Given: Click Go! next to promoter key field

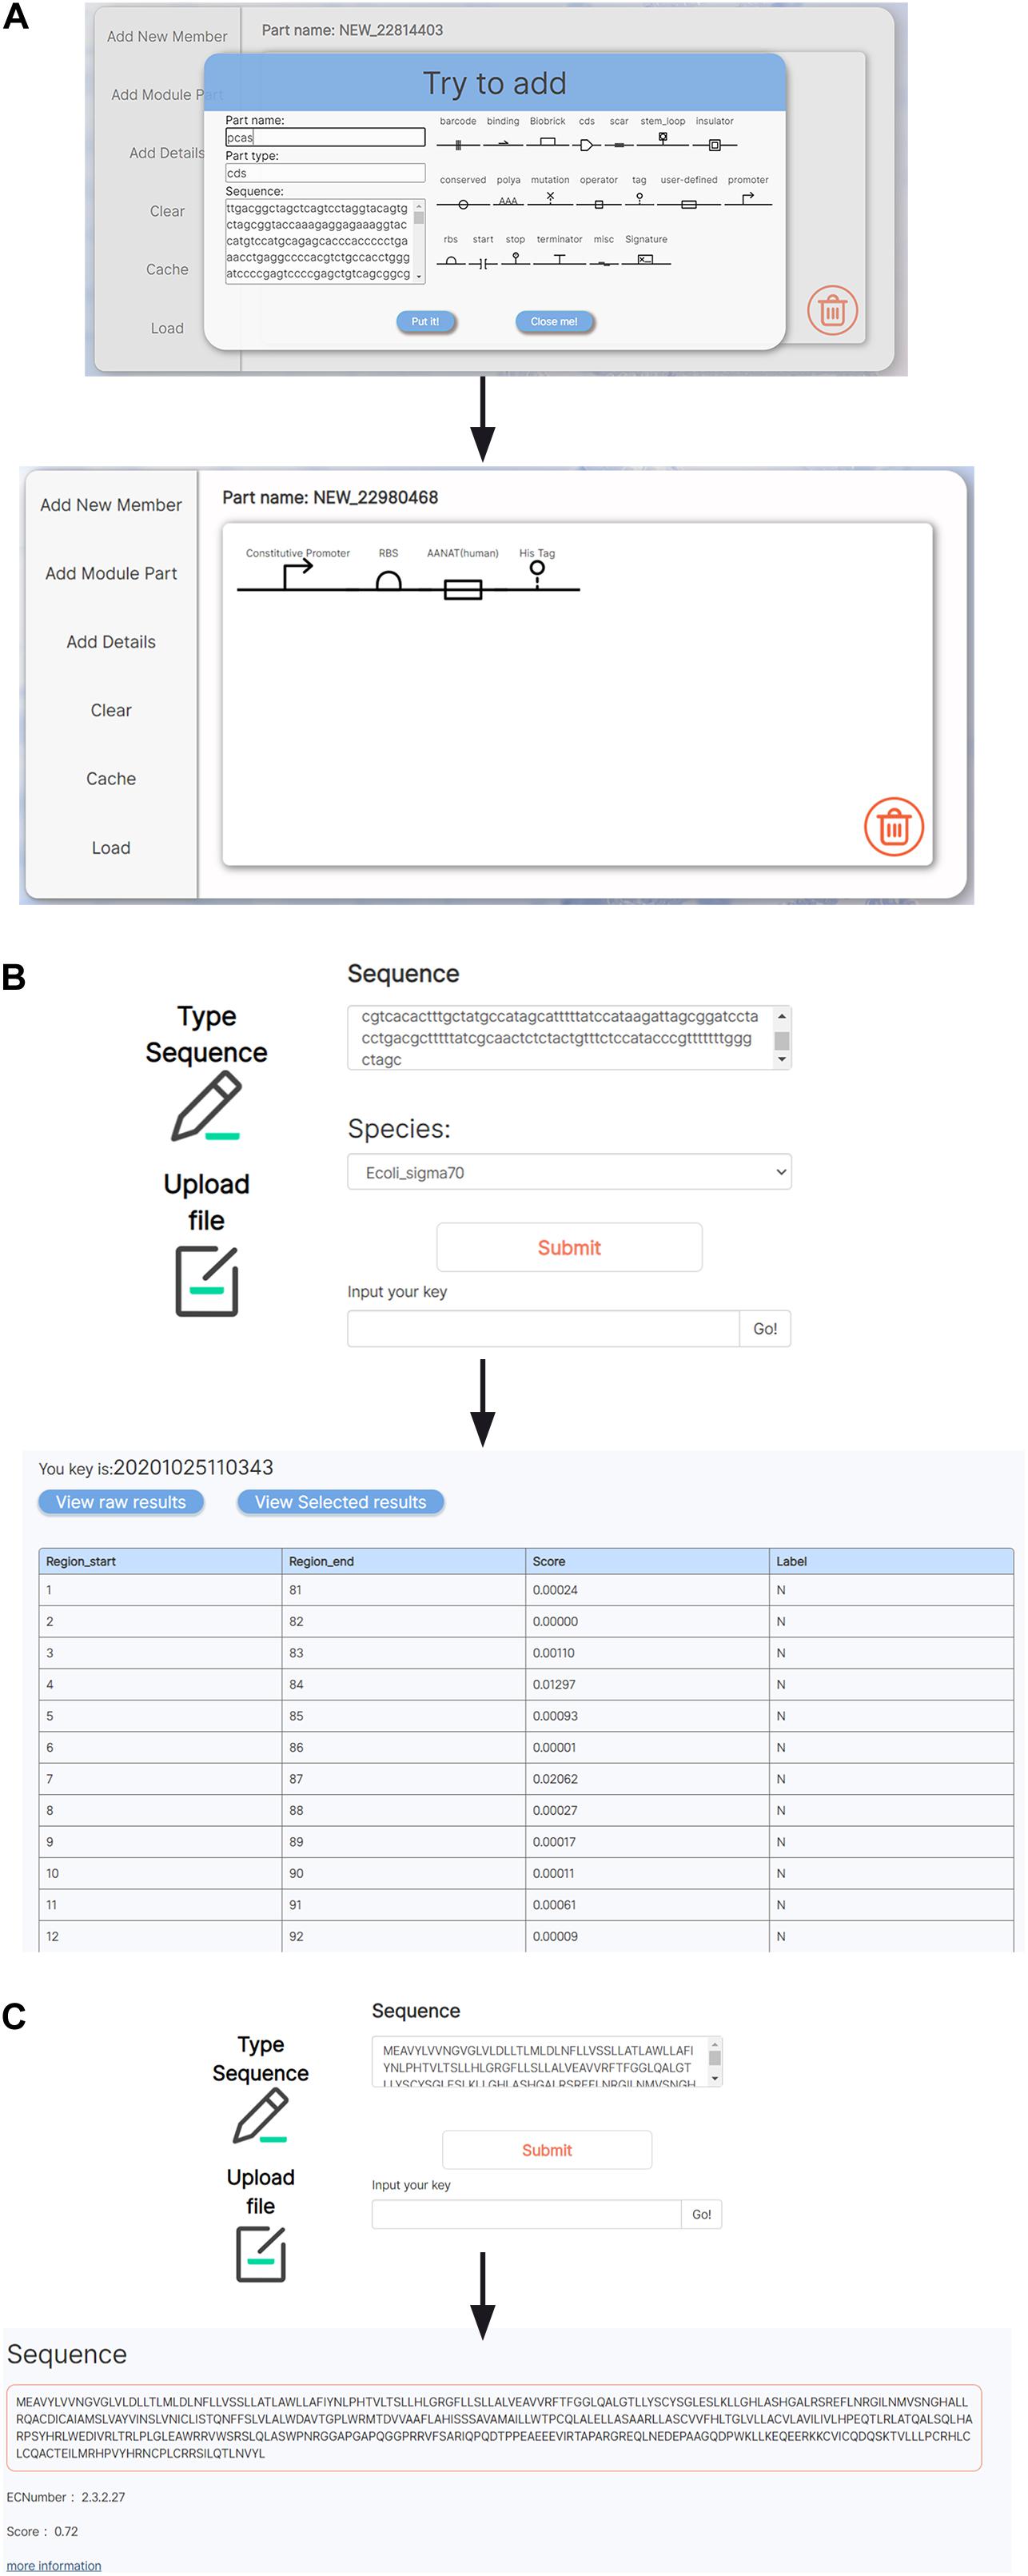Looking at the screenshot, I should [765, 1329].
